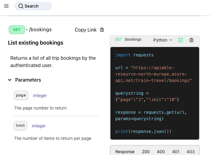
Task: Click the Search field
Action: pyautogui.click(x=33, y=6)
